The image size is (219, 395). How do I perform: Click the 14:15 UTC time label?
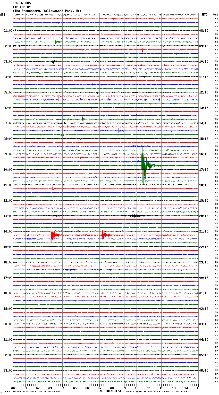204,123
